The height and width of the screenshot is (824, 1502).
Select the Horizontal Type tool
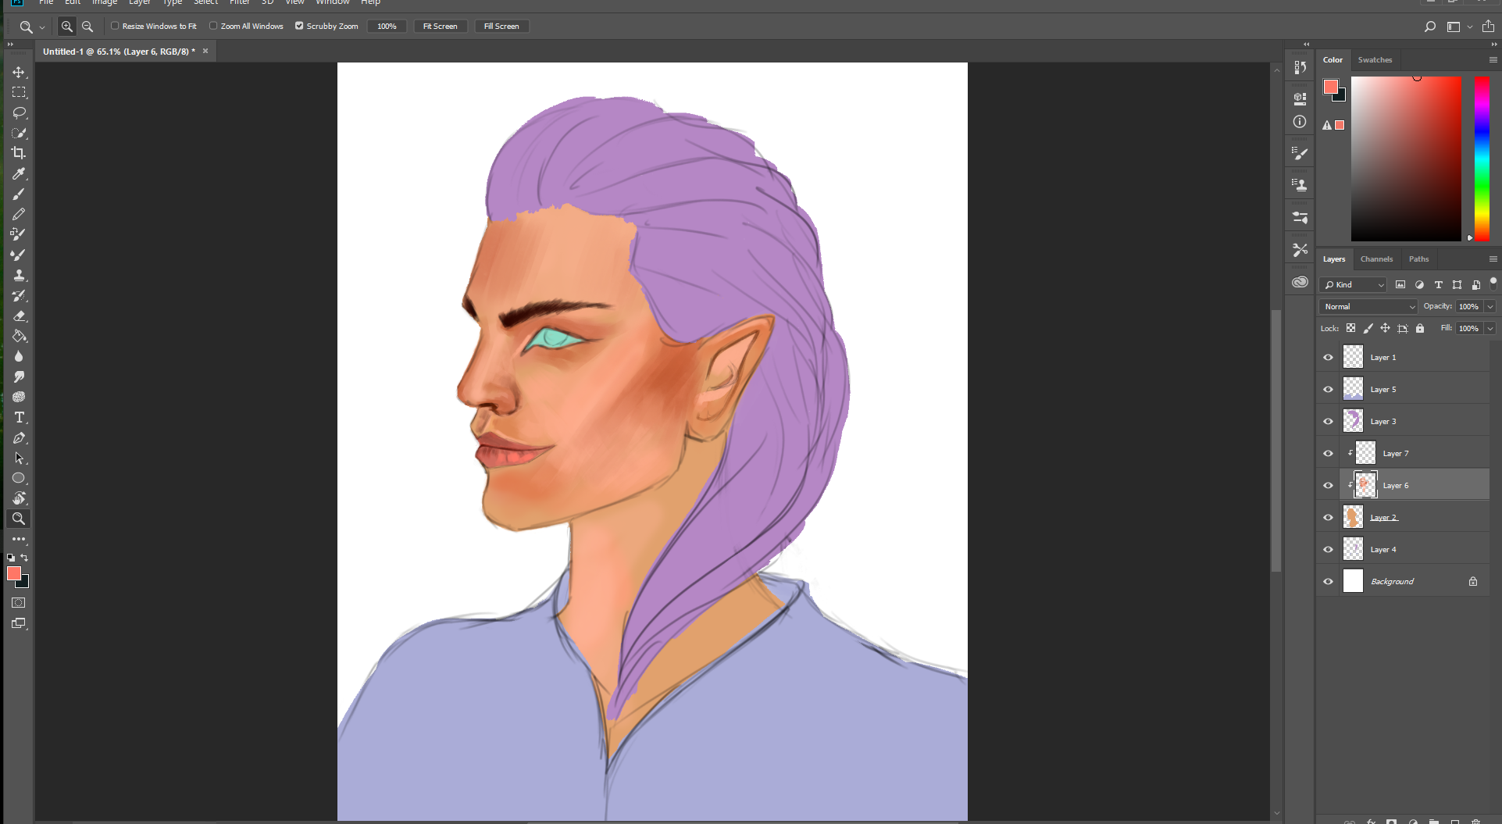tap(19, 417)
